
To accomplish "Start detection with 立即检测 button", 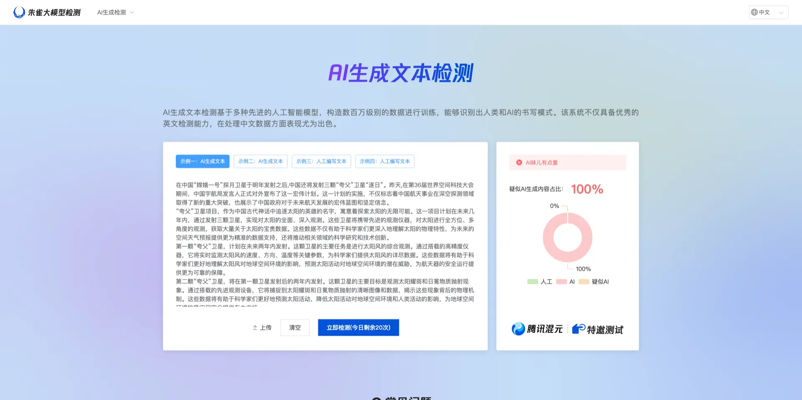I will point(358,328).
